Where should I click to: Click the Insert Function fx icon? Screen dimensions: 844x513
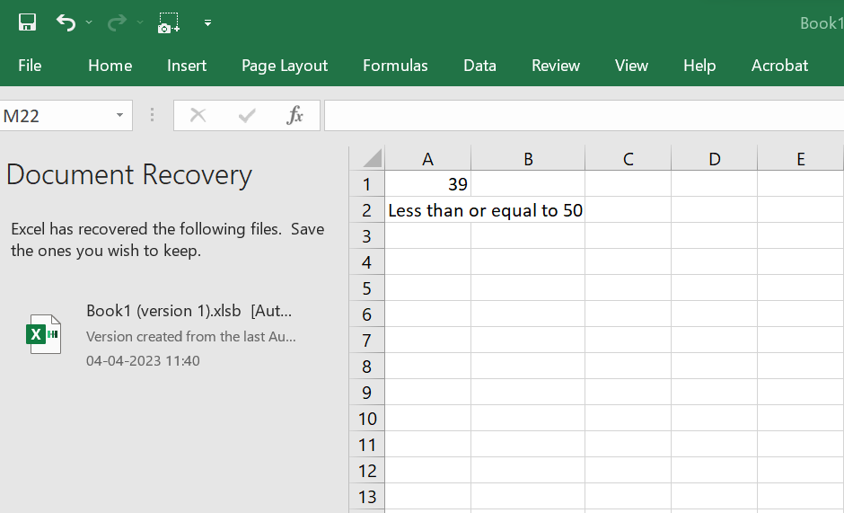coord(295,115)
